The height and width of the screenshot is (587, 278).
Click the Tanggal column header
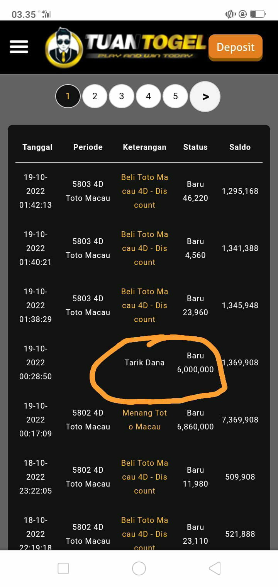pos(37,147)
